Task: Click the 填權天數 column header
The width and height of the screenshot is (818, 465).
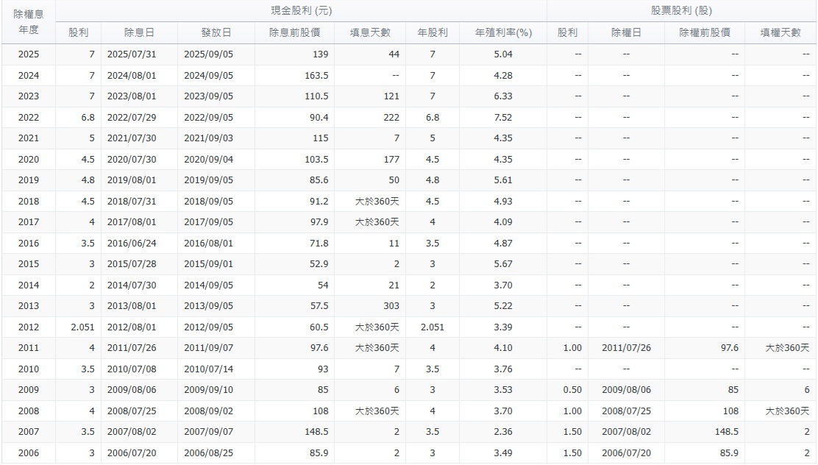Action: click(780, 32)
